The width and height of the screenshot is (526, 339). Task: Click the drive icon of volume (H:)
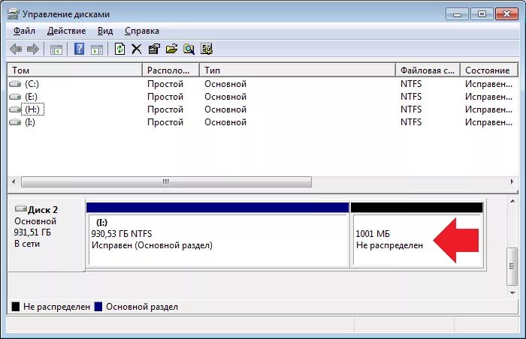(15, 109)
